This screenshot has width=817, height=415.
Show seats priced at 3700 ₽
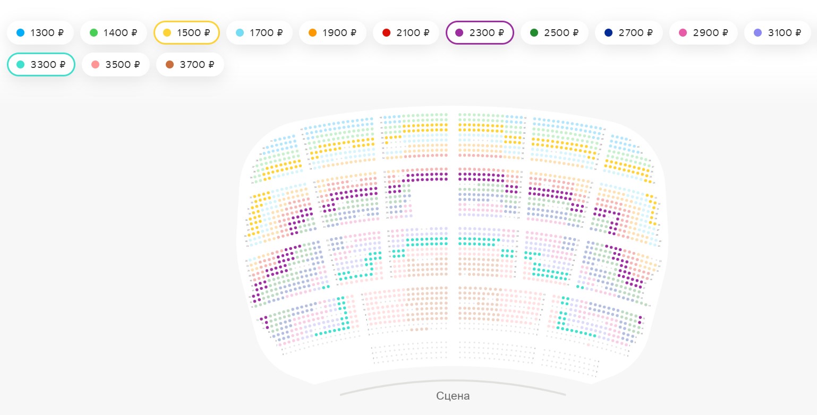[190, 65]
